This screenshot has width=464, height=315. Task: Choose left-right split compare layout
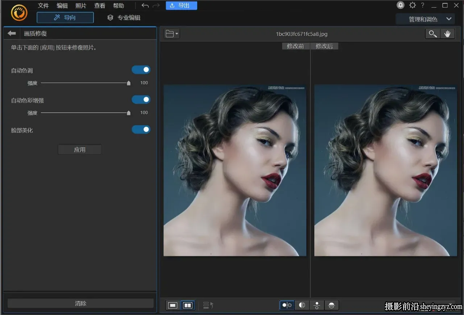302,305
